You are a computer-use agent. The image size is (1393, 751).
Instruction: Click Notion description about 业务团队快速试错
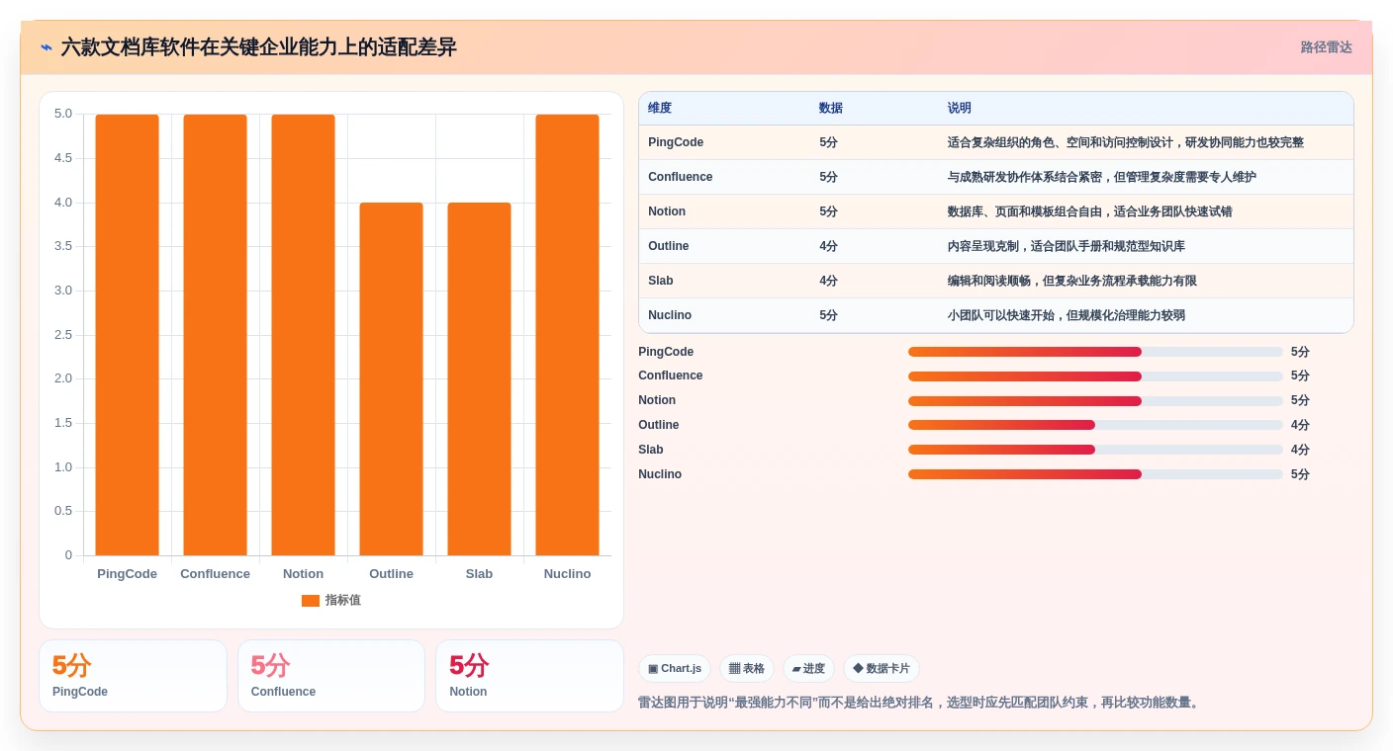click(1090, 211)
